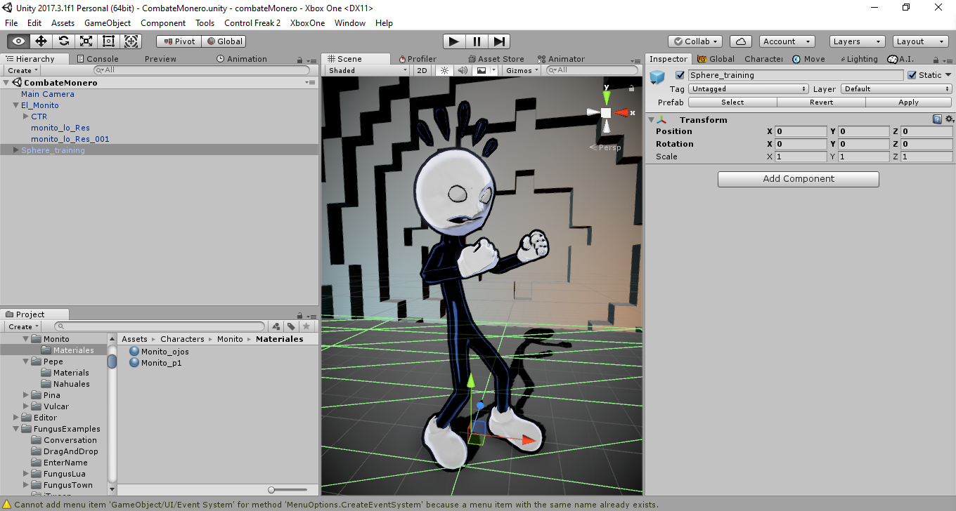Screen dimensions: 956x511
Task: Open the GameObject menu
Action: tap(108, 22)
